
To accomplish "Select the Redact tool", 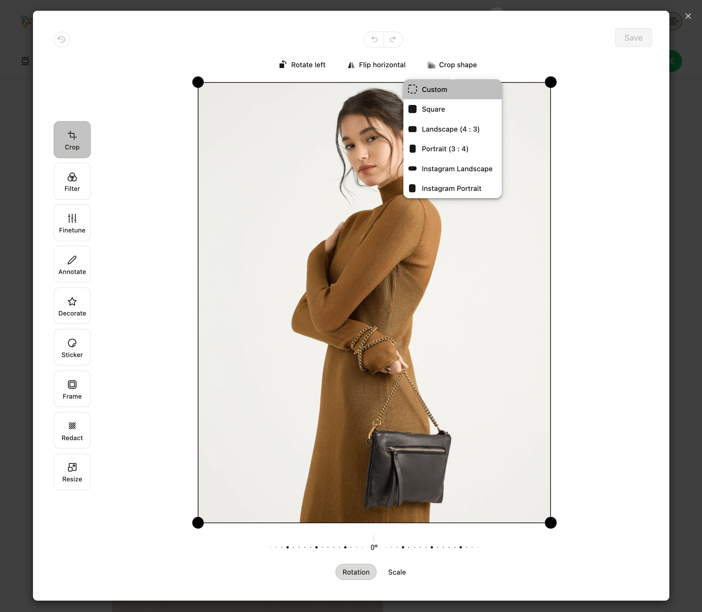I will [x=72, y=430].
